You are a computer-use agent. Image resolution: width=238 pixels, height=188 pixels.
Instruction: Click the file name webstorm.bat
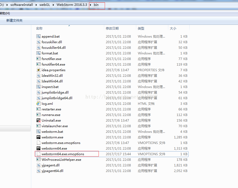(x=52, y=132)
